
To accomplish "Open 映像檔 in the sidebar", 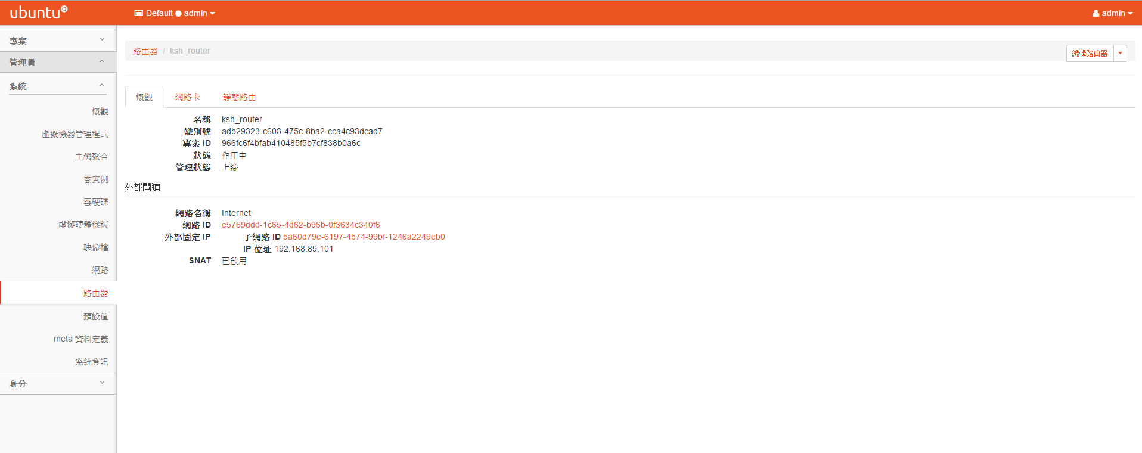I will pyautogui.click(x=96, y=247).
